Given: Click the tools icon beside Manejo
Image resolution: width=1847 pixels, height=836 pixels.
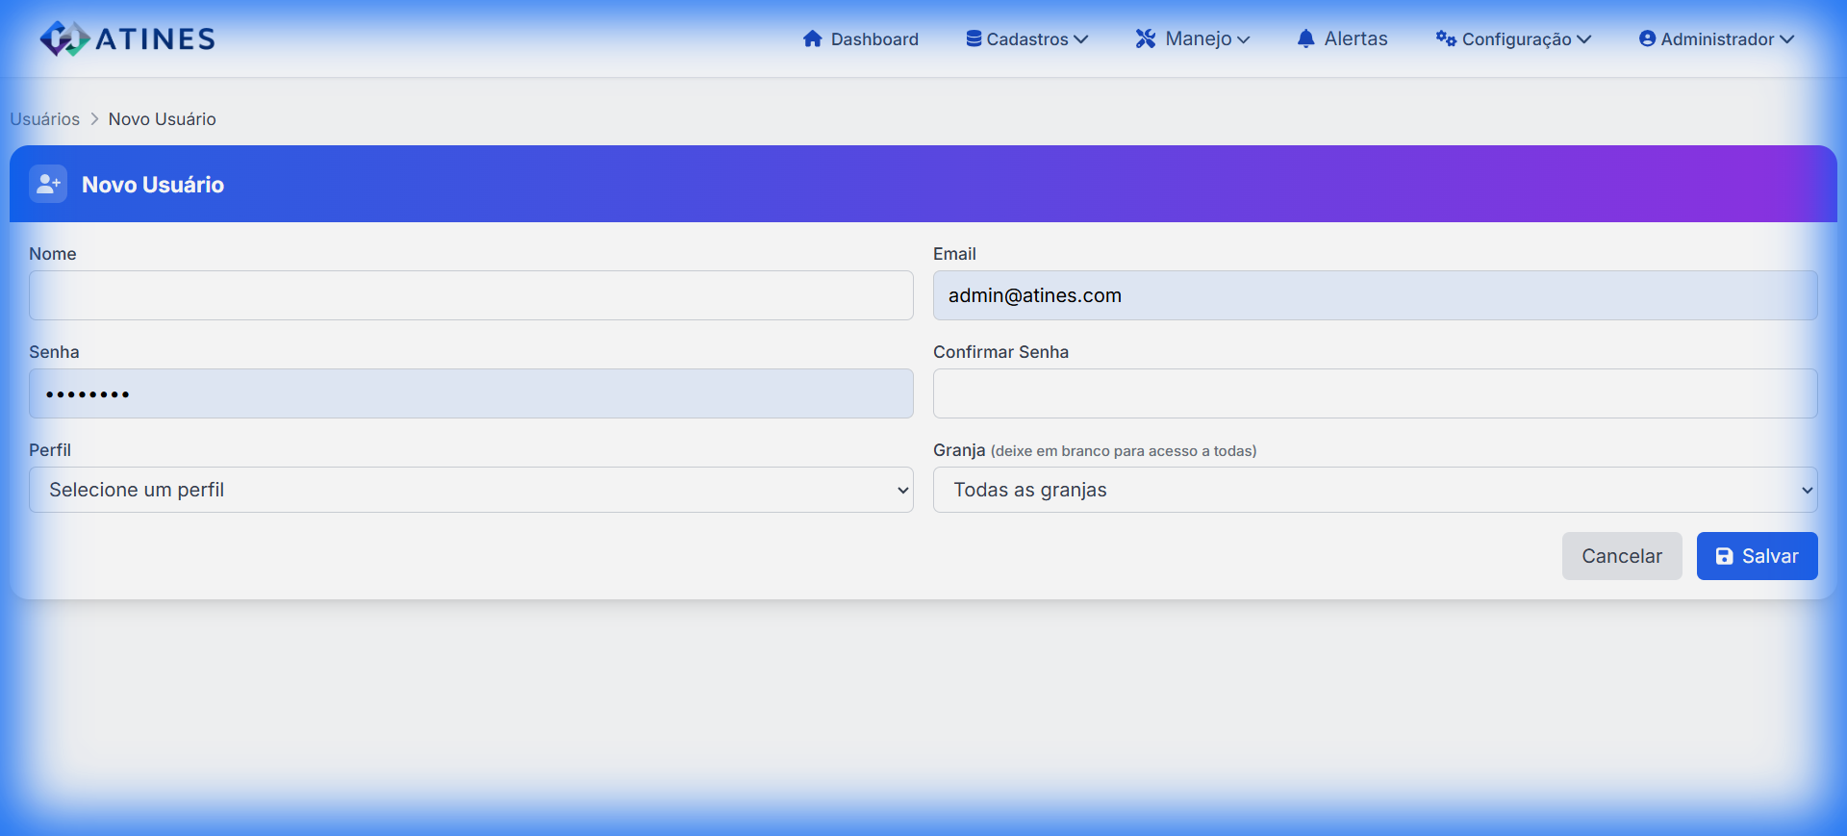Looking at the screenshot, I should pyautogui.click(x=1145, y=38).
